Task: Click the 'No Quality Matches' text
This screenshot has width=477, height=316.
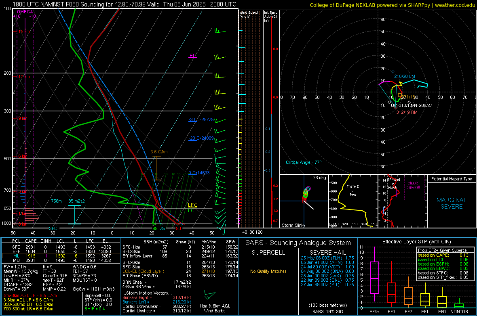Action: pos(268,271)
